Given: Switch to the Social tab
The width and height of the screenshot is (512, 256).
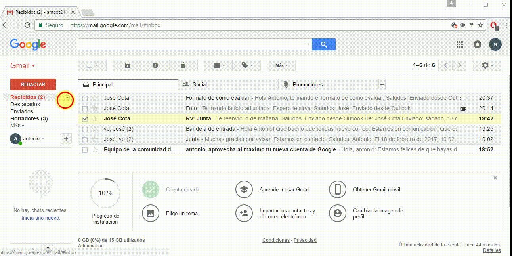Looking at the screenshot, I should (x=229, y=84).
